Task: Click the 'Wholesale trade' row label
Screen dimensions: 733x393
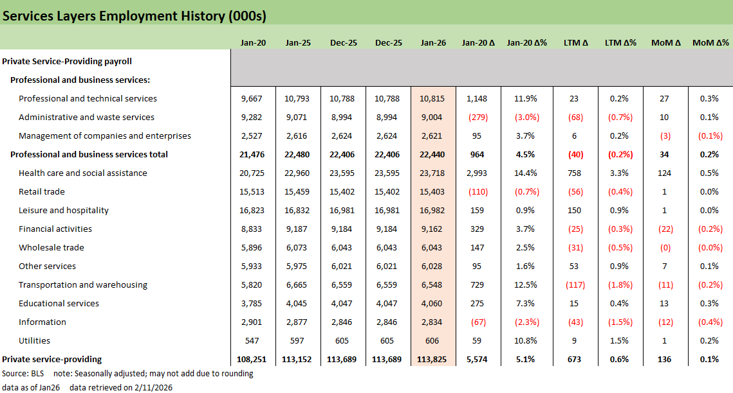Action: click(x=51, y=247)
